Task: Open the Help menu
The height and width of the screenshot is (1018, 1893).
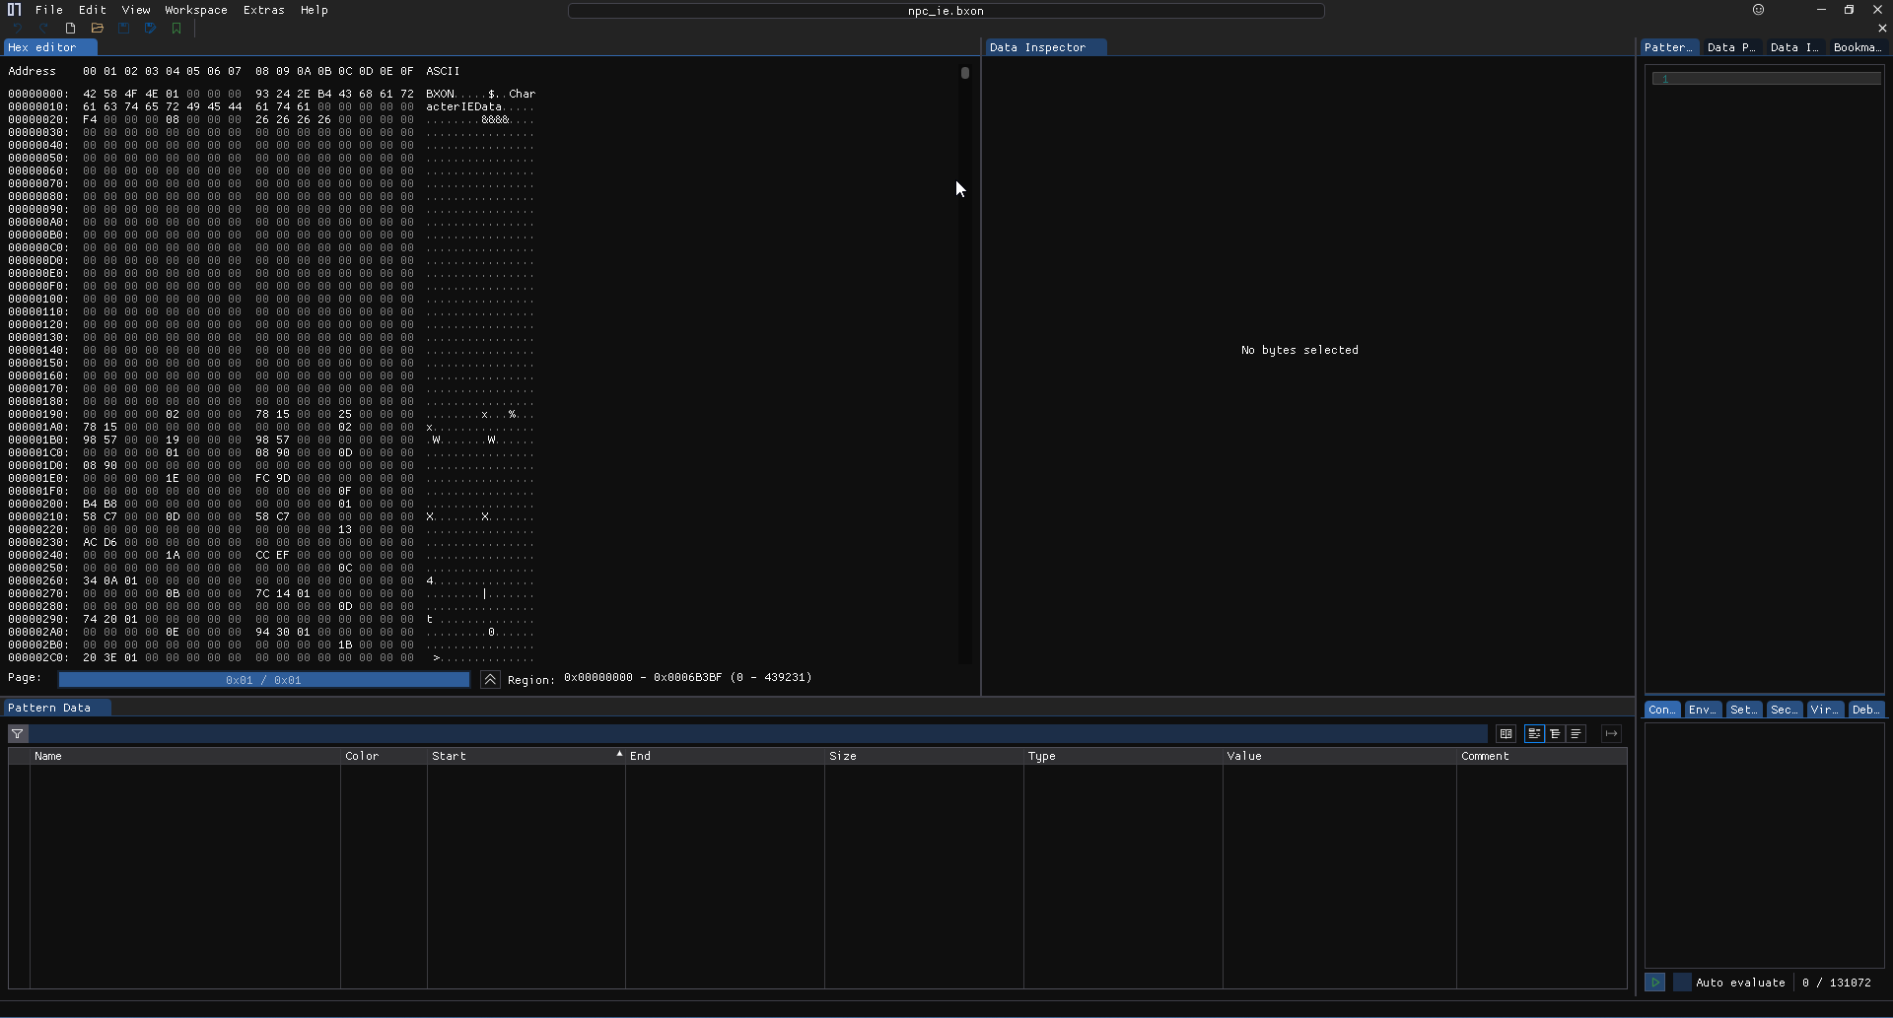Action: click(x=315, y=10)
